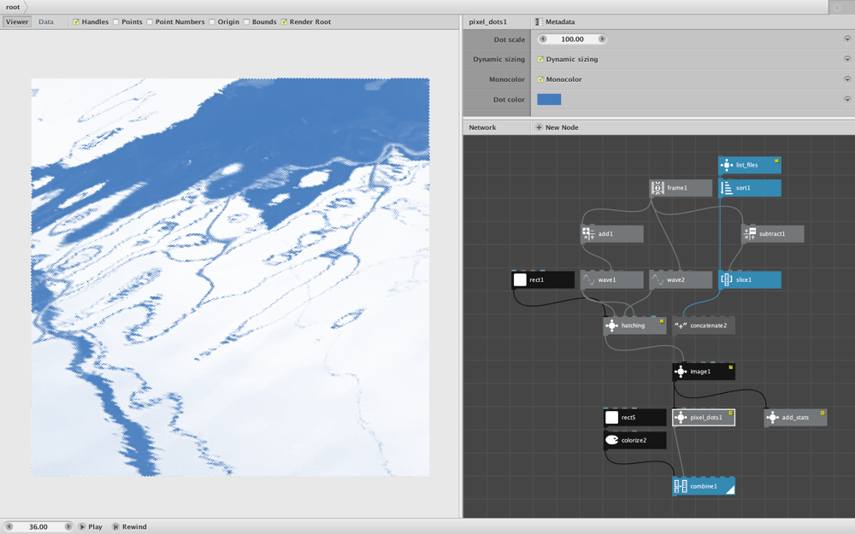Screen dimensions: 855x534
Task: Click the image1 node icon
Action: 681,372
